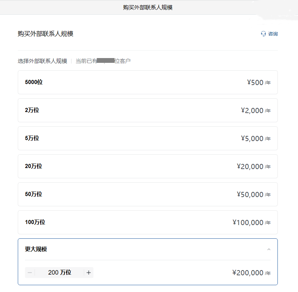Image resolution: width=298 pixels, height=292 pixels.
Task: Click the minus button to decrease 万位
Action: 30,273
